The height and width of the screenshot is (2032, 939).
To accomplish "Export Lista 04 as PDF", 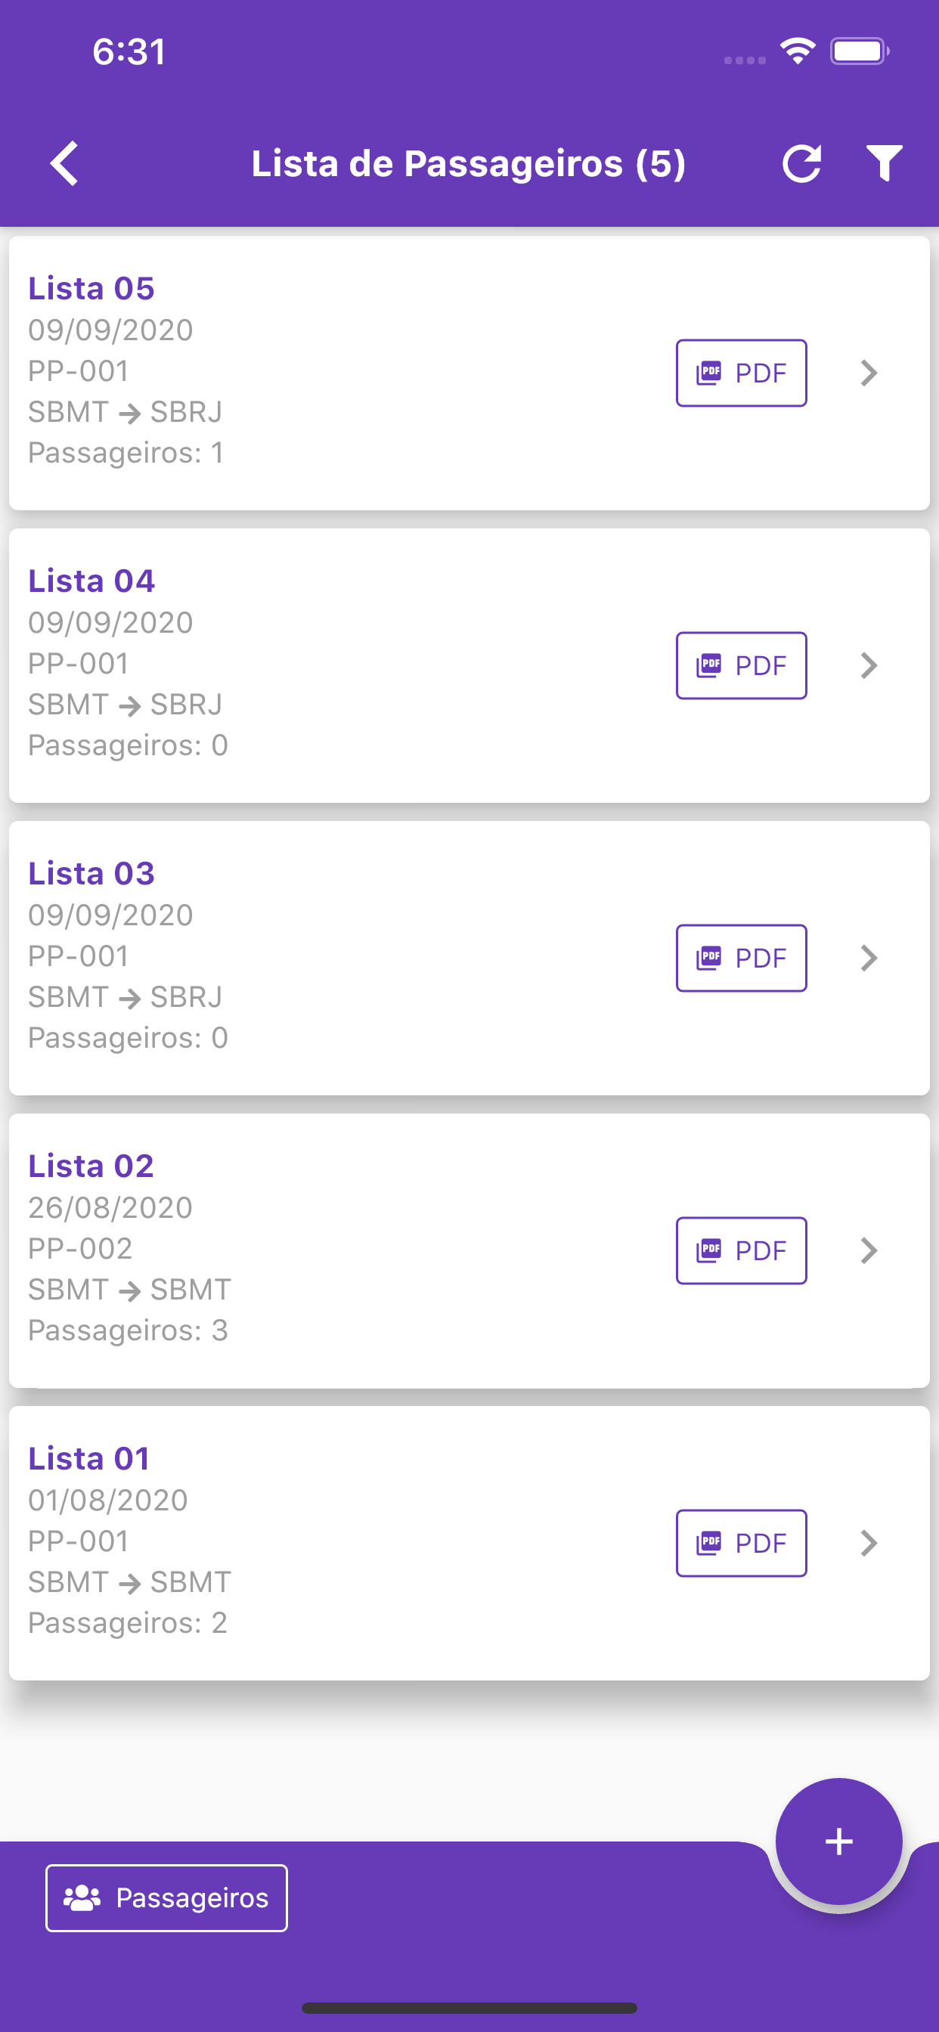I will pos(741,666).
